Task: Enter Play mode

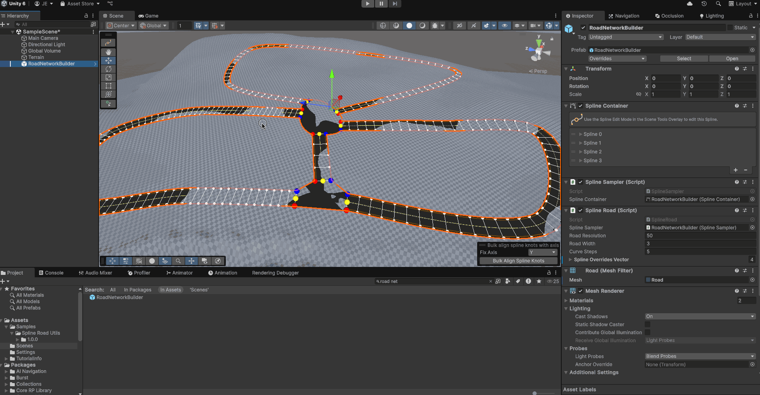Action: 367,4
